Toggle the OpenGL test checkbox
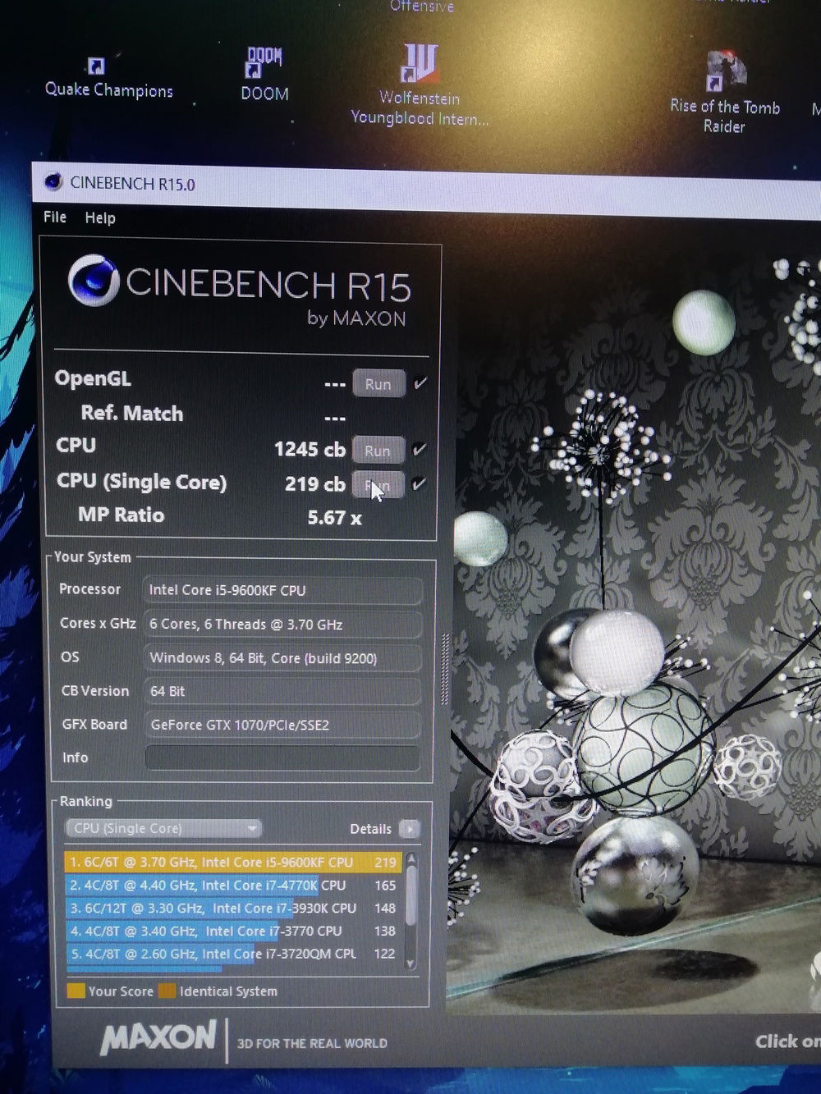The image size is (821, 1094). pyautogui.click(x=420, y=383)
